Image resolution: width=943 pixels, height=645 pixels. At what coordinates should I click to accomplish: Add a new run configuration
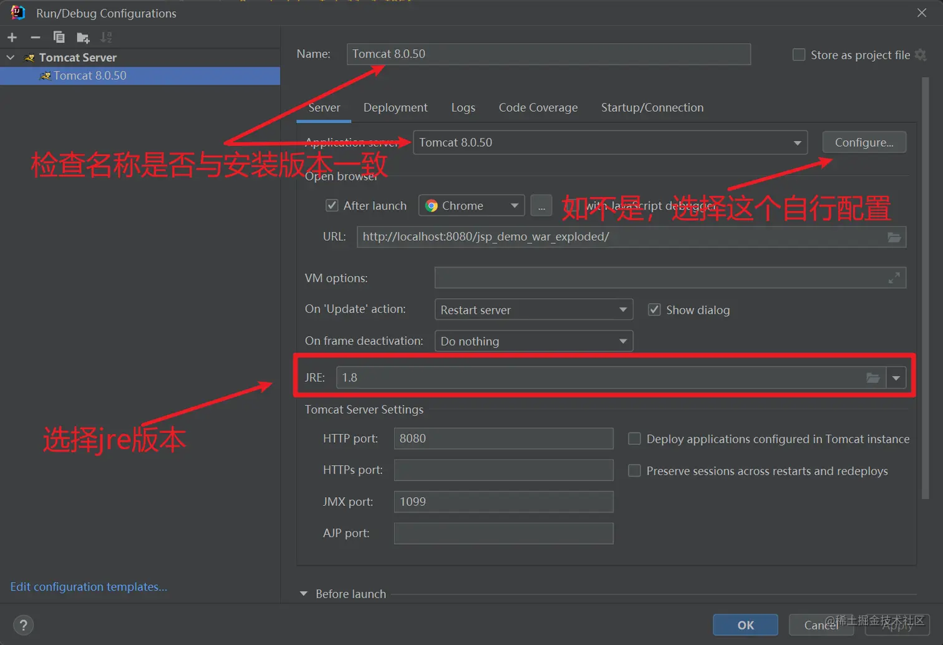[12, 37]
